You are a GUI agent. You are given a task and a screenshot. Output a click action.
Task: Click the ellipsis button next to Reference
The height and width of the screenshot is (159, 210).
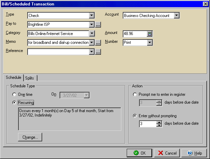coord(98,52)
